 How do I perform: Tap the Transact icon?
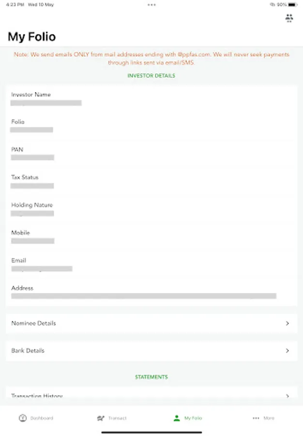pos(101,418)
